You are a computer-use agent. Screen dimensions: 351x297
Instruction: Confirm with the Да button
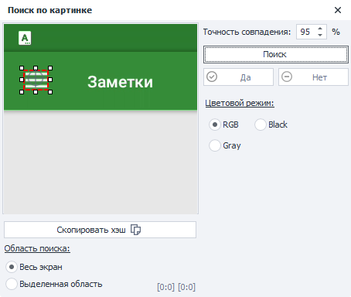[x=238, y=77]
